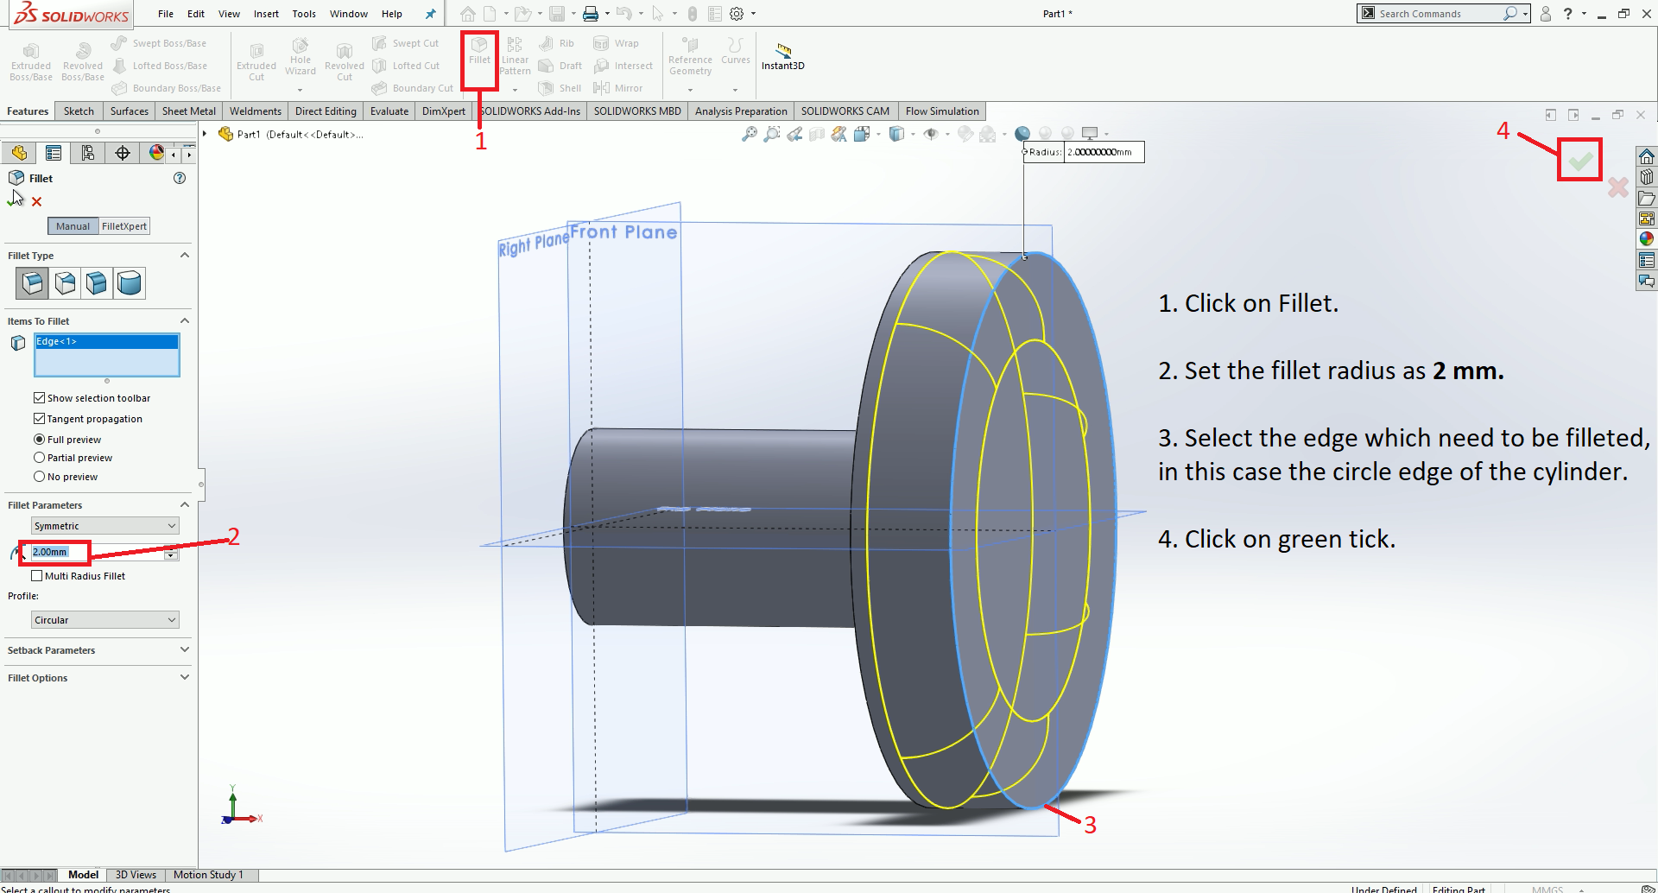Viewport: 1658px width, 893px height.
Task: Click the Radius callout value box in viewport
Action: coord(1104,152)
